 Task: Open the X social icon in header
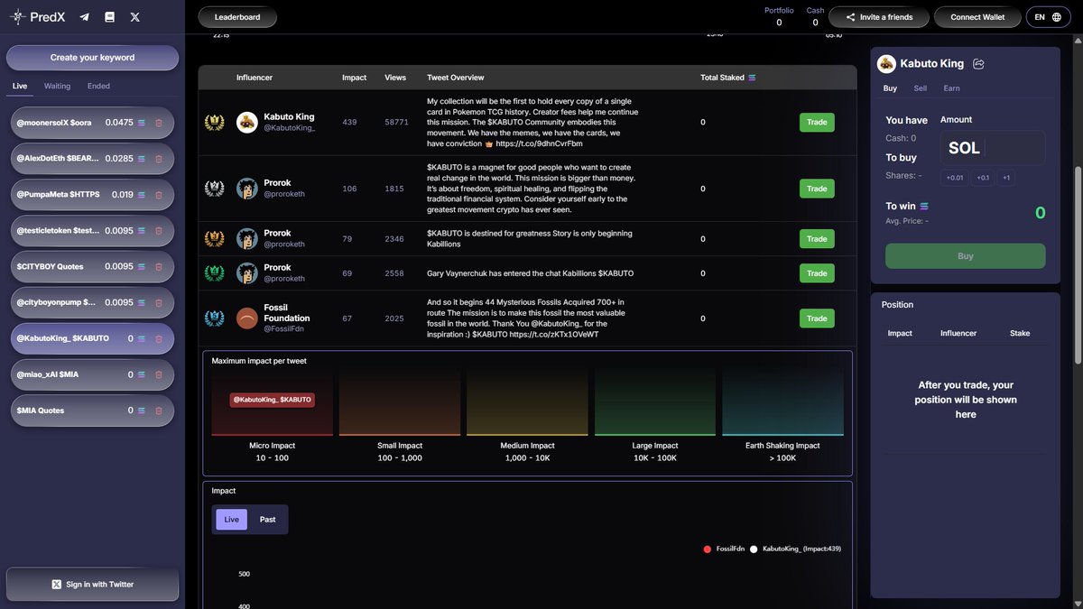[x=135, y=17]
